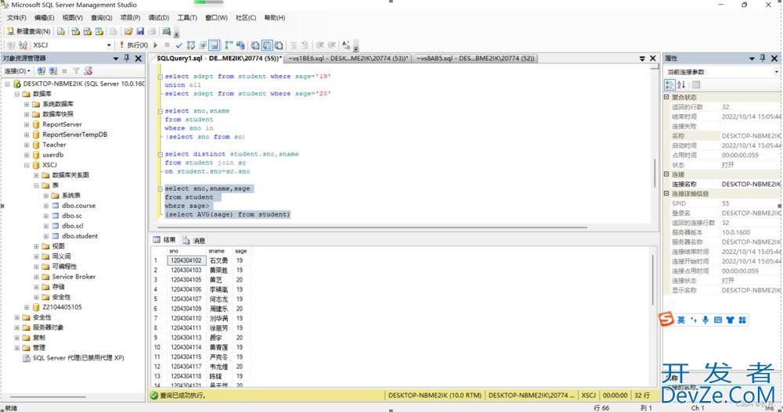The image size is (783, 412).
Task: Click the alphabetical sort icon in Properties
Action: (x=681, y=84)
